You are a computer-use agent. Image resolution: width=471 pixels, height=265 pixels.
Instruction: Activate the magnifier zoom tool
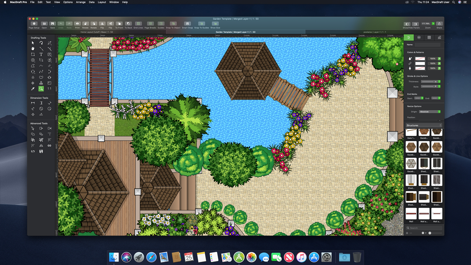pyautogui.click(x=41, y=89)
